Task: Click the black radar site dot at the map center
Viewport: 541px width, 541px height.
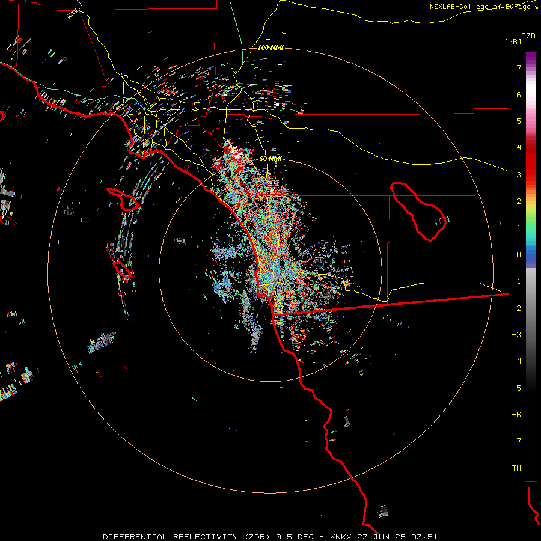Action: (282, 263)
